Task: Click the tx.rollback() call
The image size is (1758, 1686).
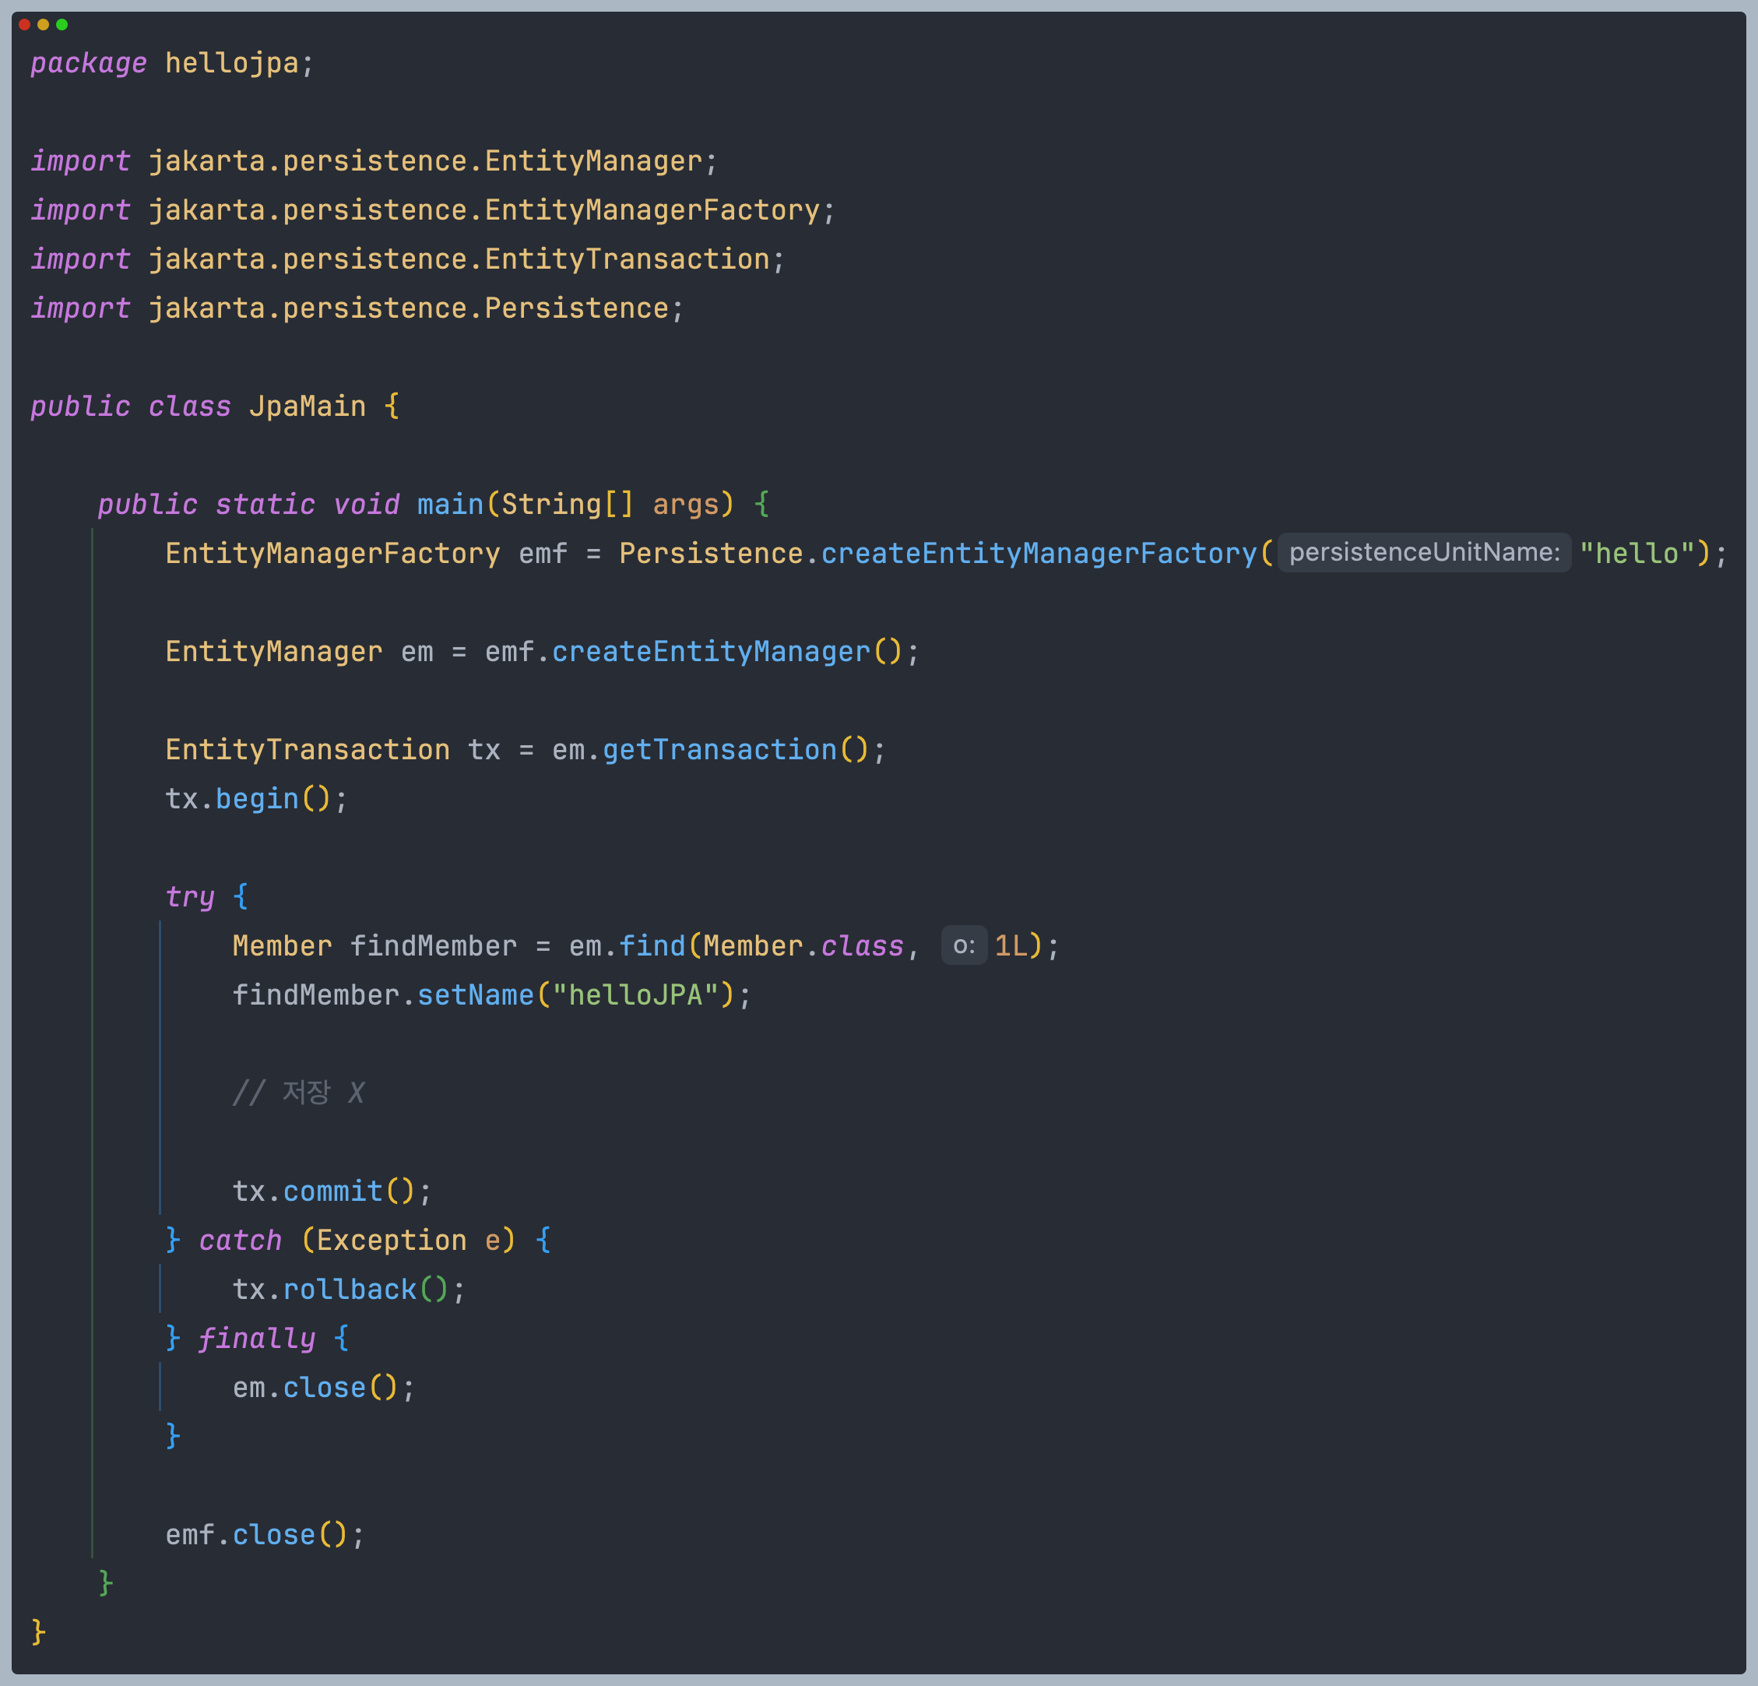Action: [349, 1290]
